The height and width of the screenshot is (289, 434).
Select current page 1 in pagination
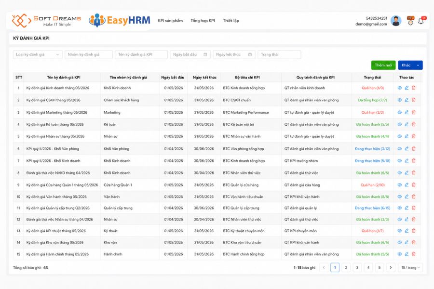click(335, 267)
